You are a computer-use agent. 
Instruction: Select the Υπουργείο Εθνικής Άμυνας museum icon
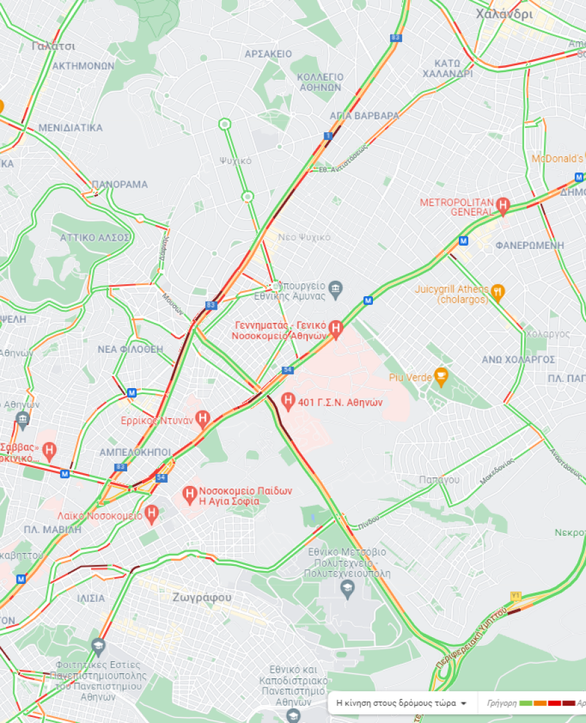(x=336, y=290)
